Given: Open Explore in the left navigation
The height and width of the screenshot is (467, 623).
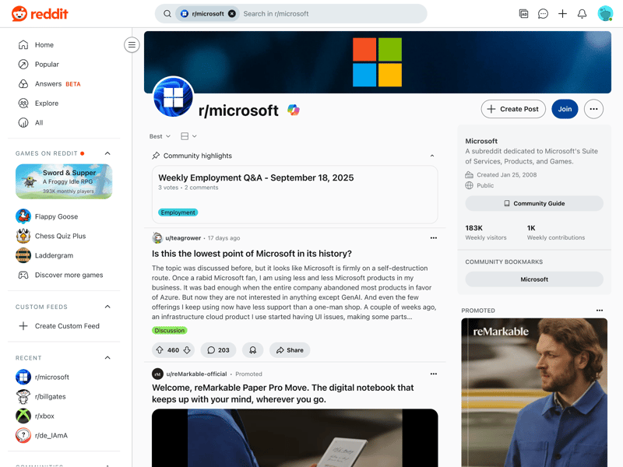Looking at the screenshot, I should tap(47, 103).
